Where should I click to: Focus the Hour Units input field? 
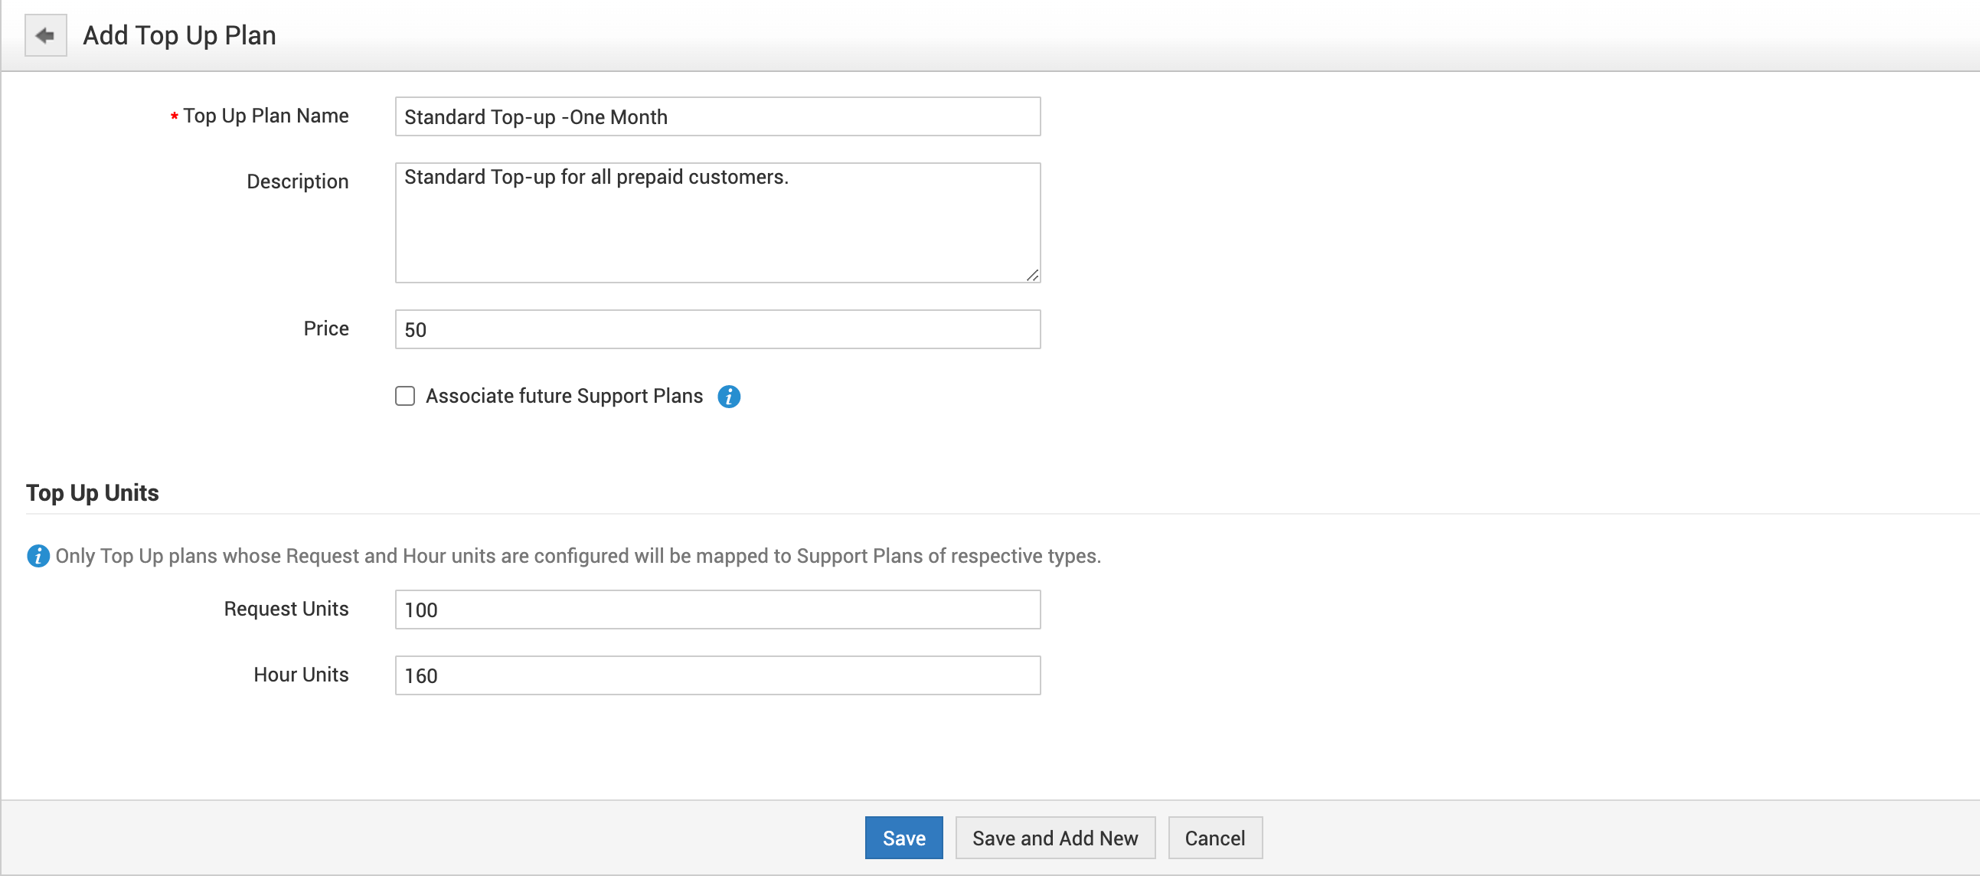point(717,675)
